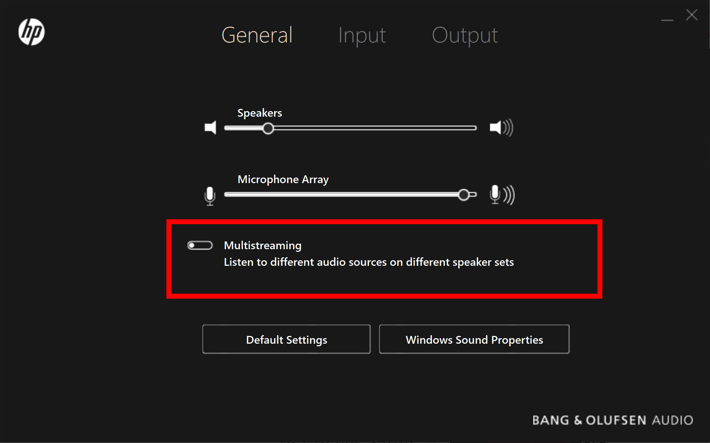Close the audio control window
Screen dimensions: 710x443
(692, 15)
